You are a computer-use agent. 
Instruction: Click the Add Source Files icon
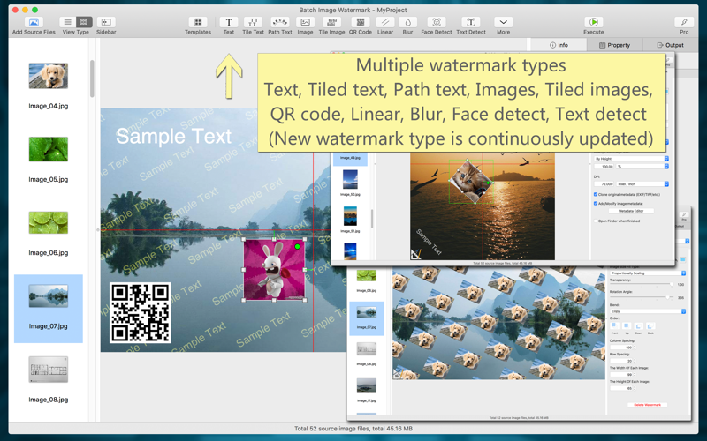point(34,22)
